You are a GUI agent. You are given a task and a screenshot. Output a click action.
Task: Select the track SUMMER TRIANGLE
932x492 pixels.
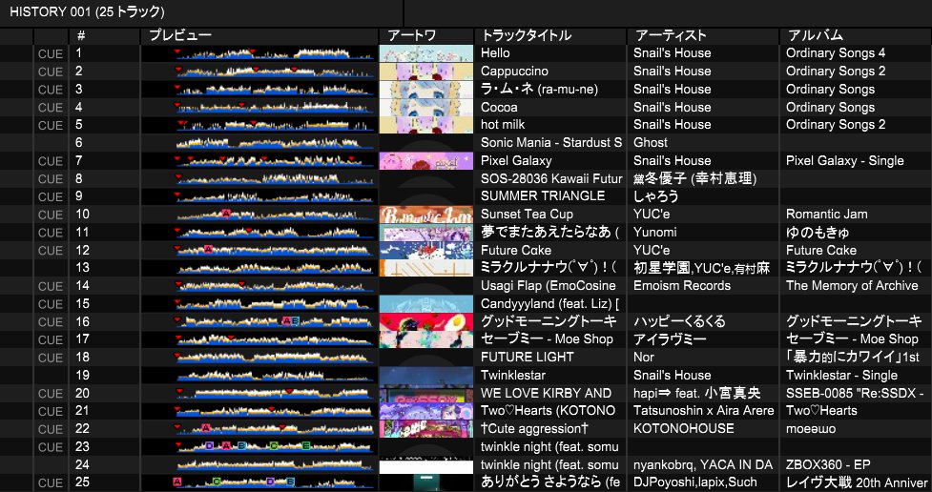pyautogui.click(x=543, y=196)
